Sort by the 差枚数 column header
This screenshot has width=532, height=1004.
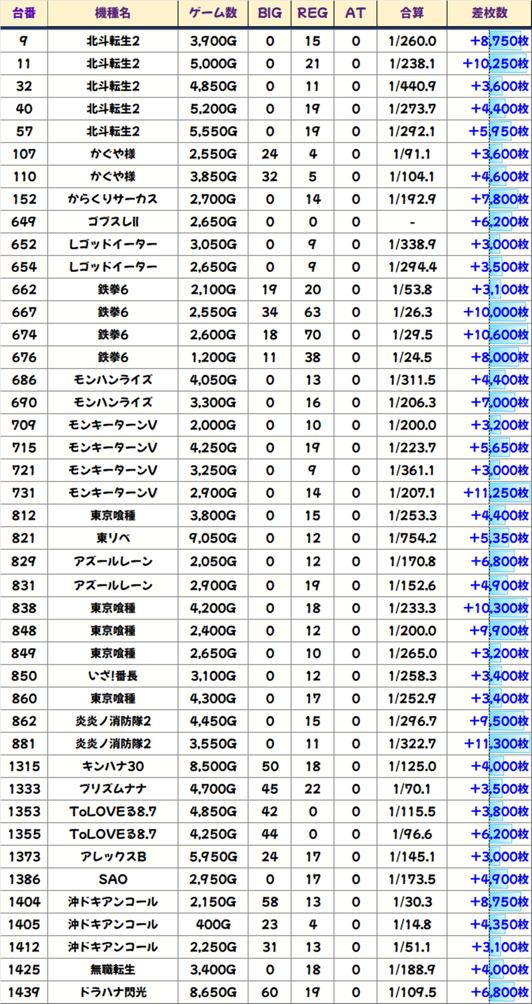[x=489, y=13]
